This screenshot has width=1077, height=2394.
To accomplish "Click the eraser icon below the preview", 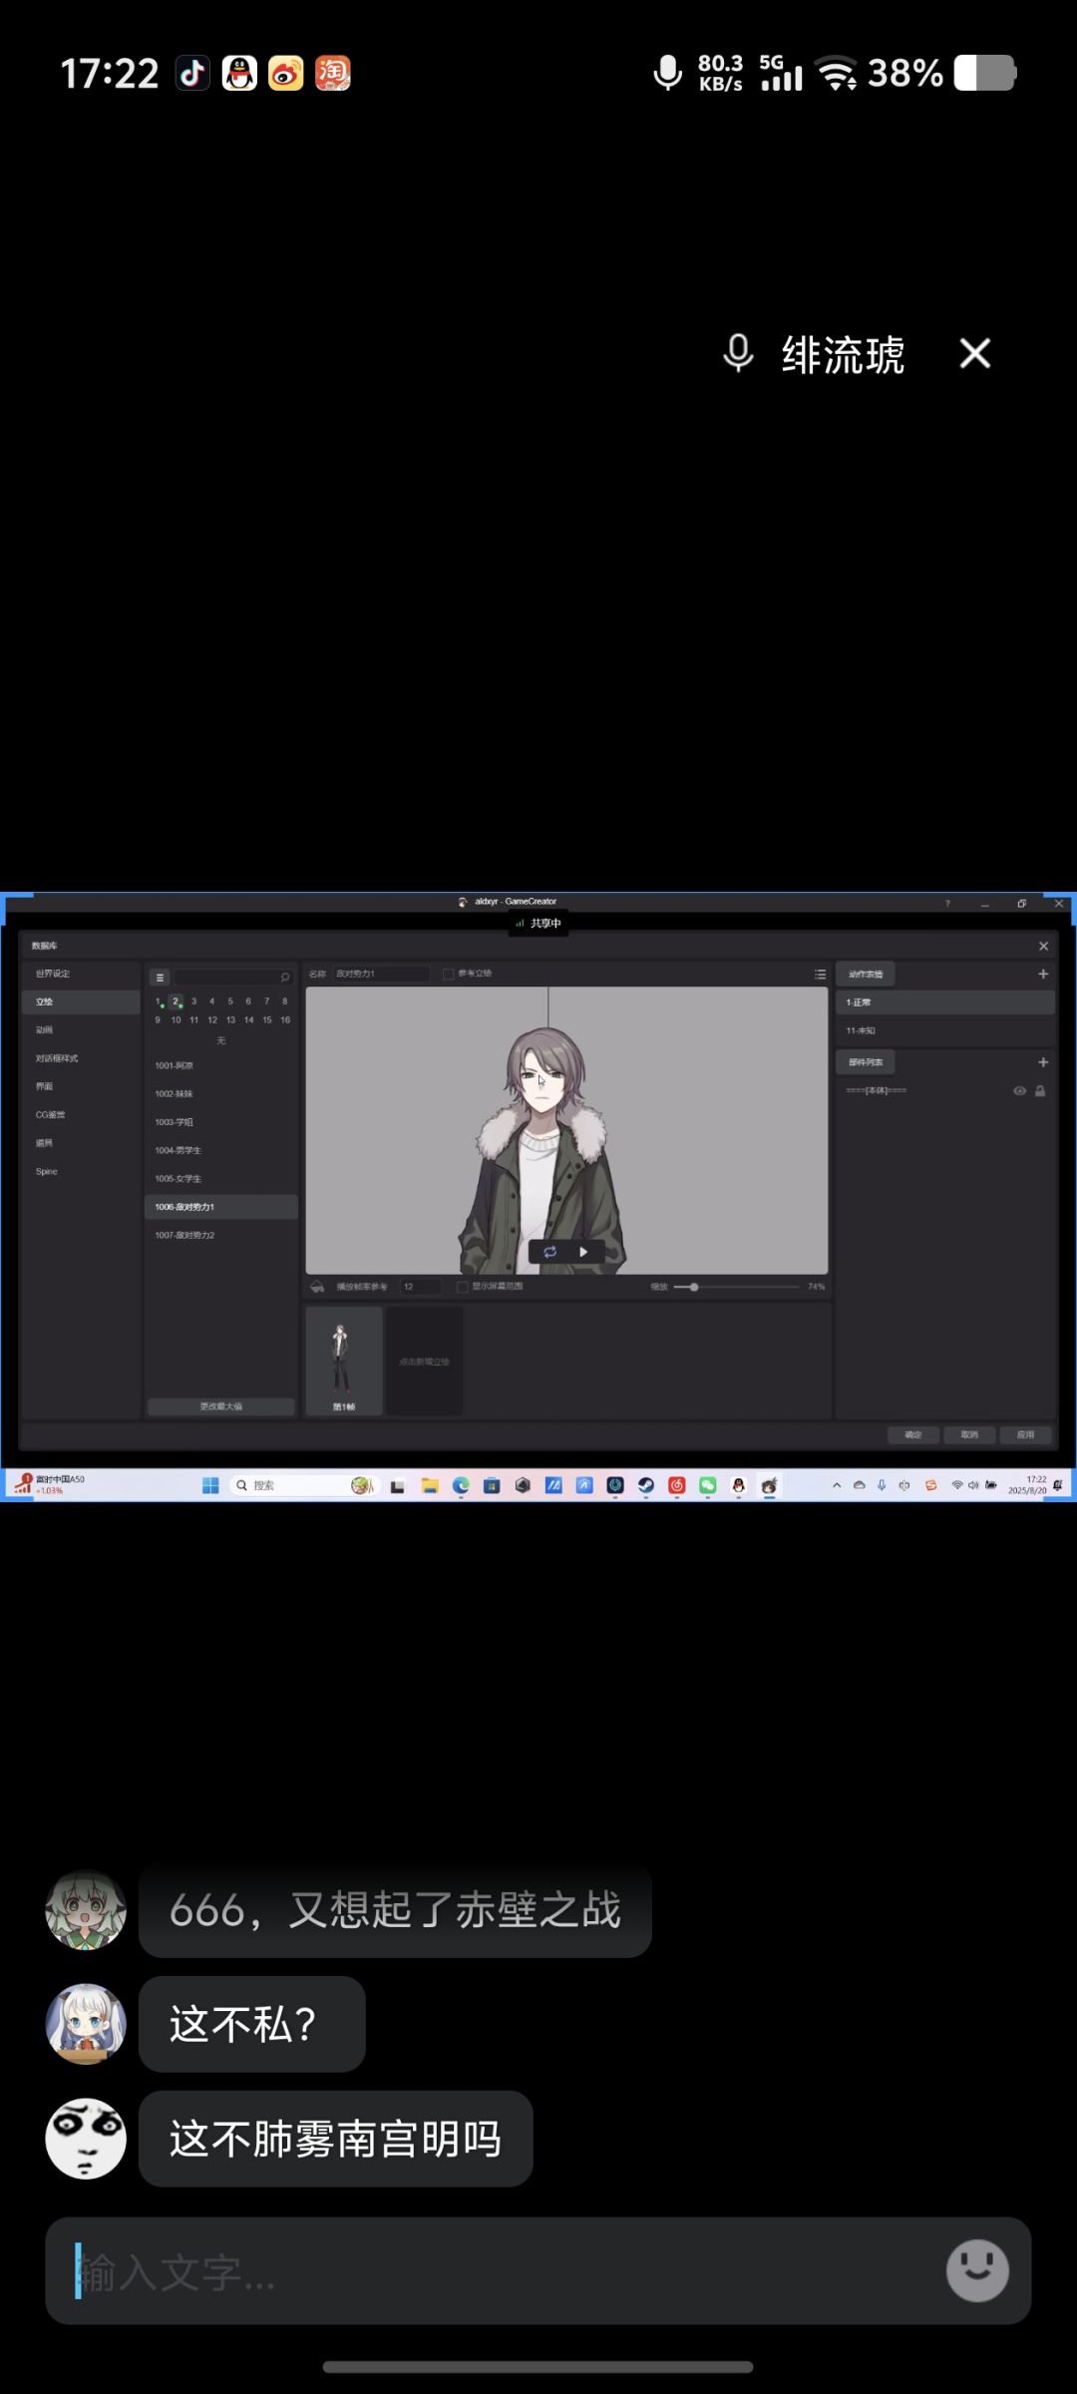I will pyautogui.click(x=317, y=1287).
